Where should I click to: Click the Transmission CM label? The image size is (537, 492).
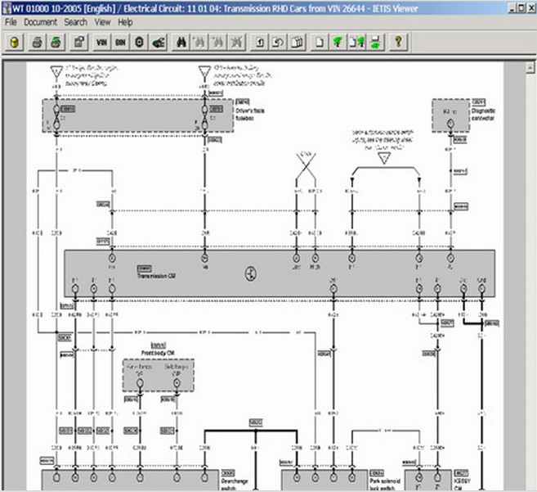156,276
